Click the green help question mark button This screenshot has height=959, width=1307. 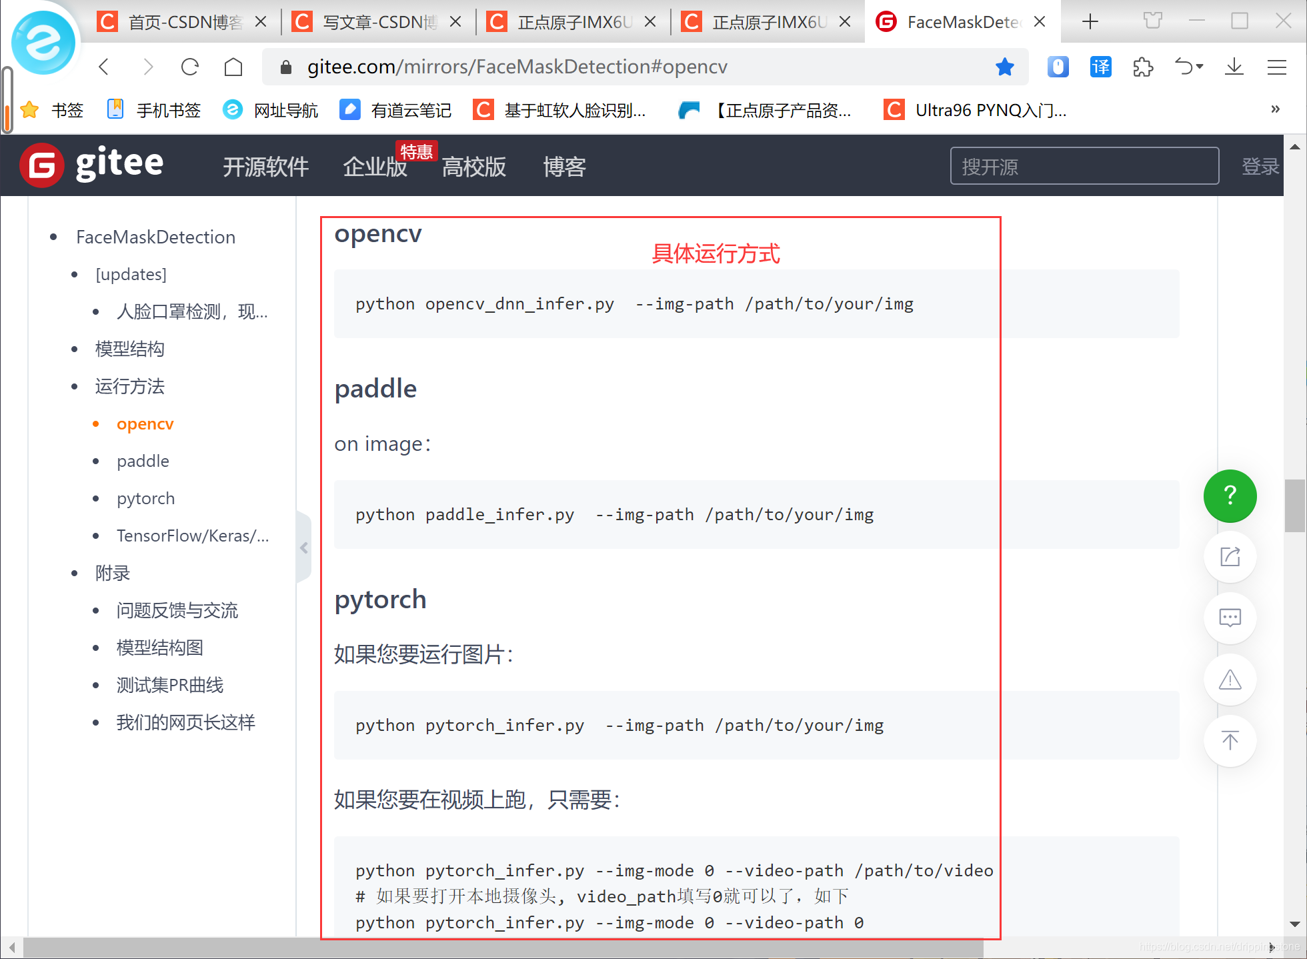(x=1230, y=496)
